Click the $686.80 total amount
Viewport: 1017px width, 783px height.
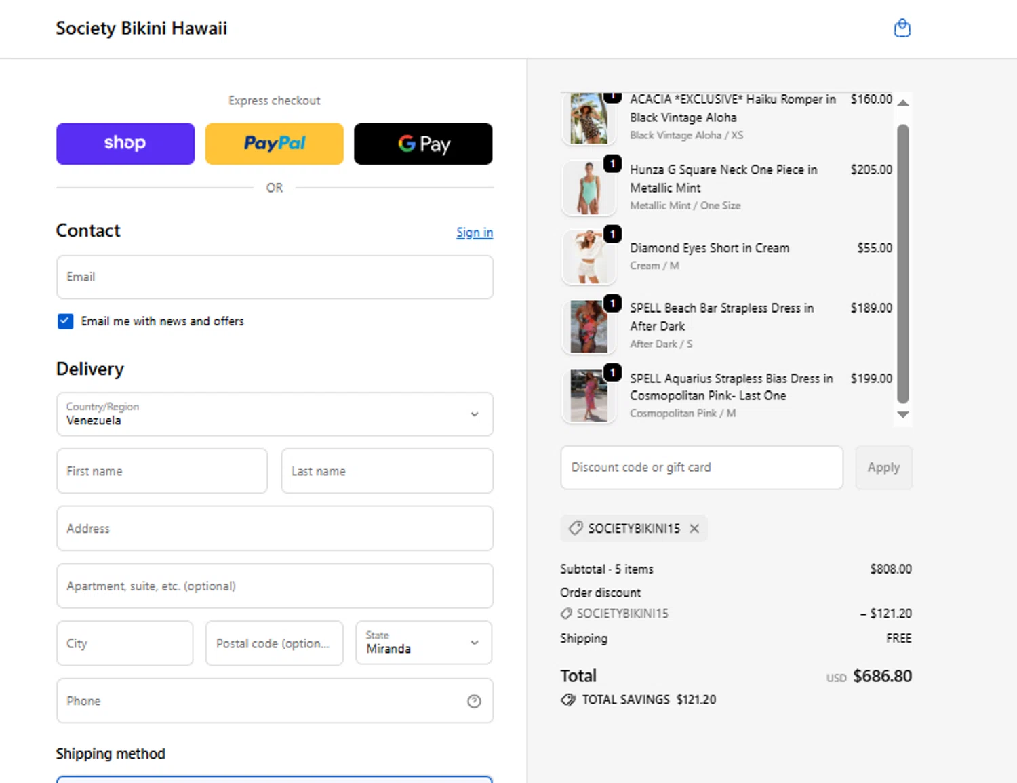(x=882, y=676)
